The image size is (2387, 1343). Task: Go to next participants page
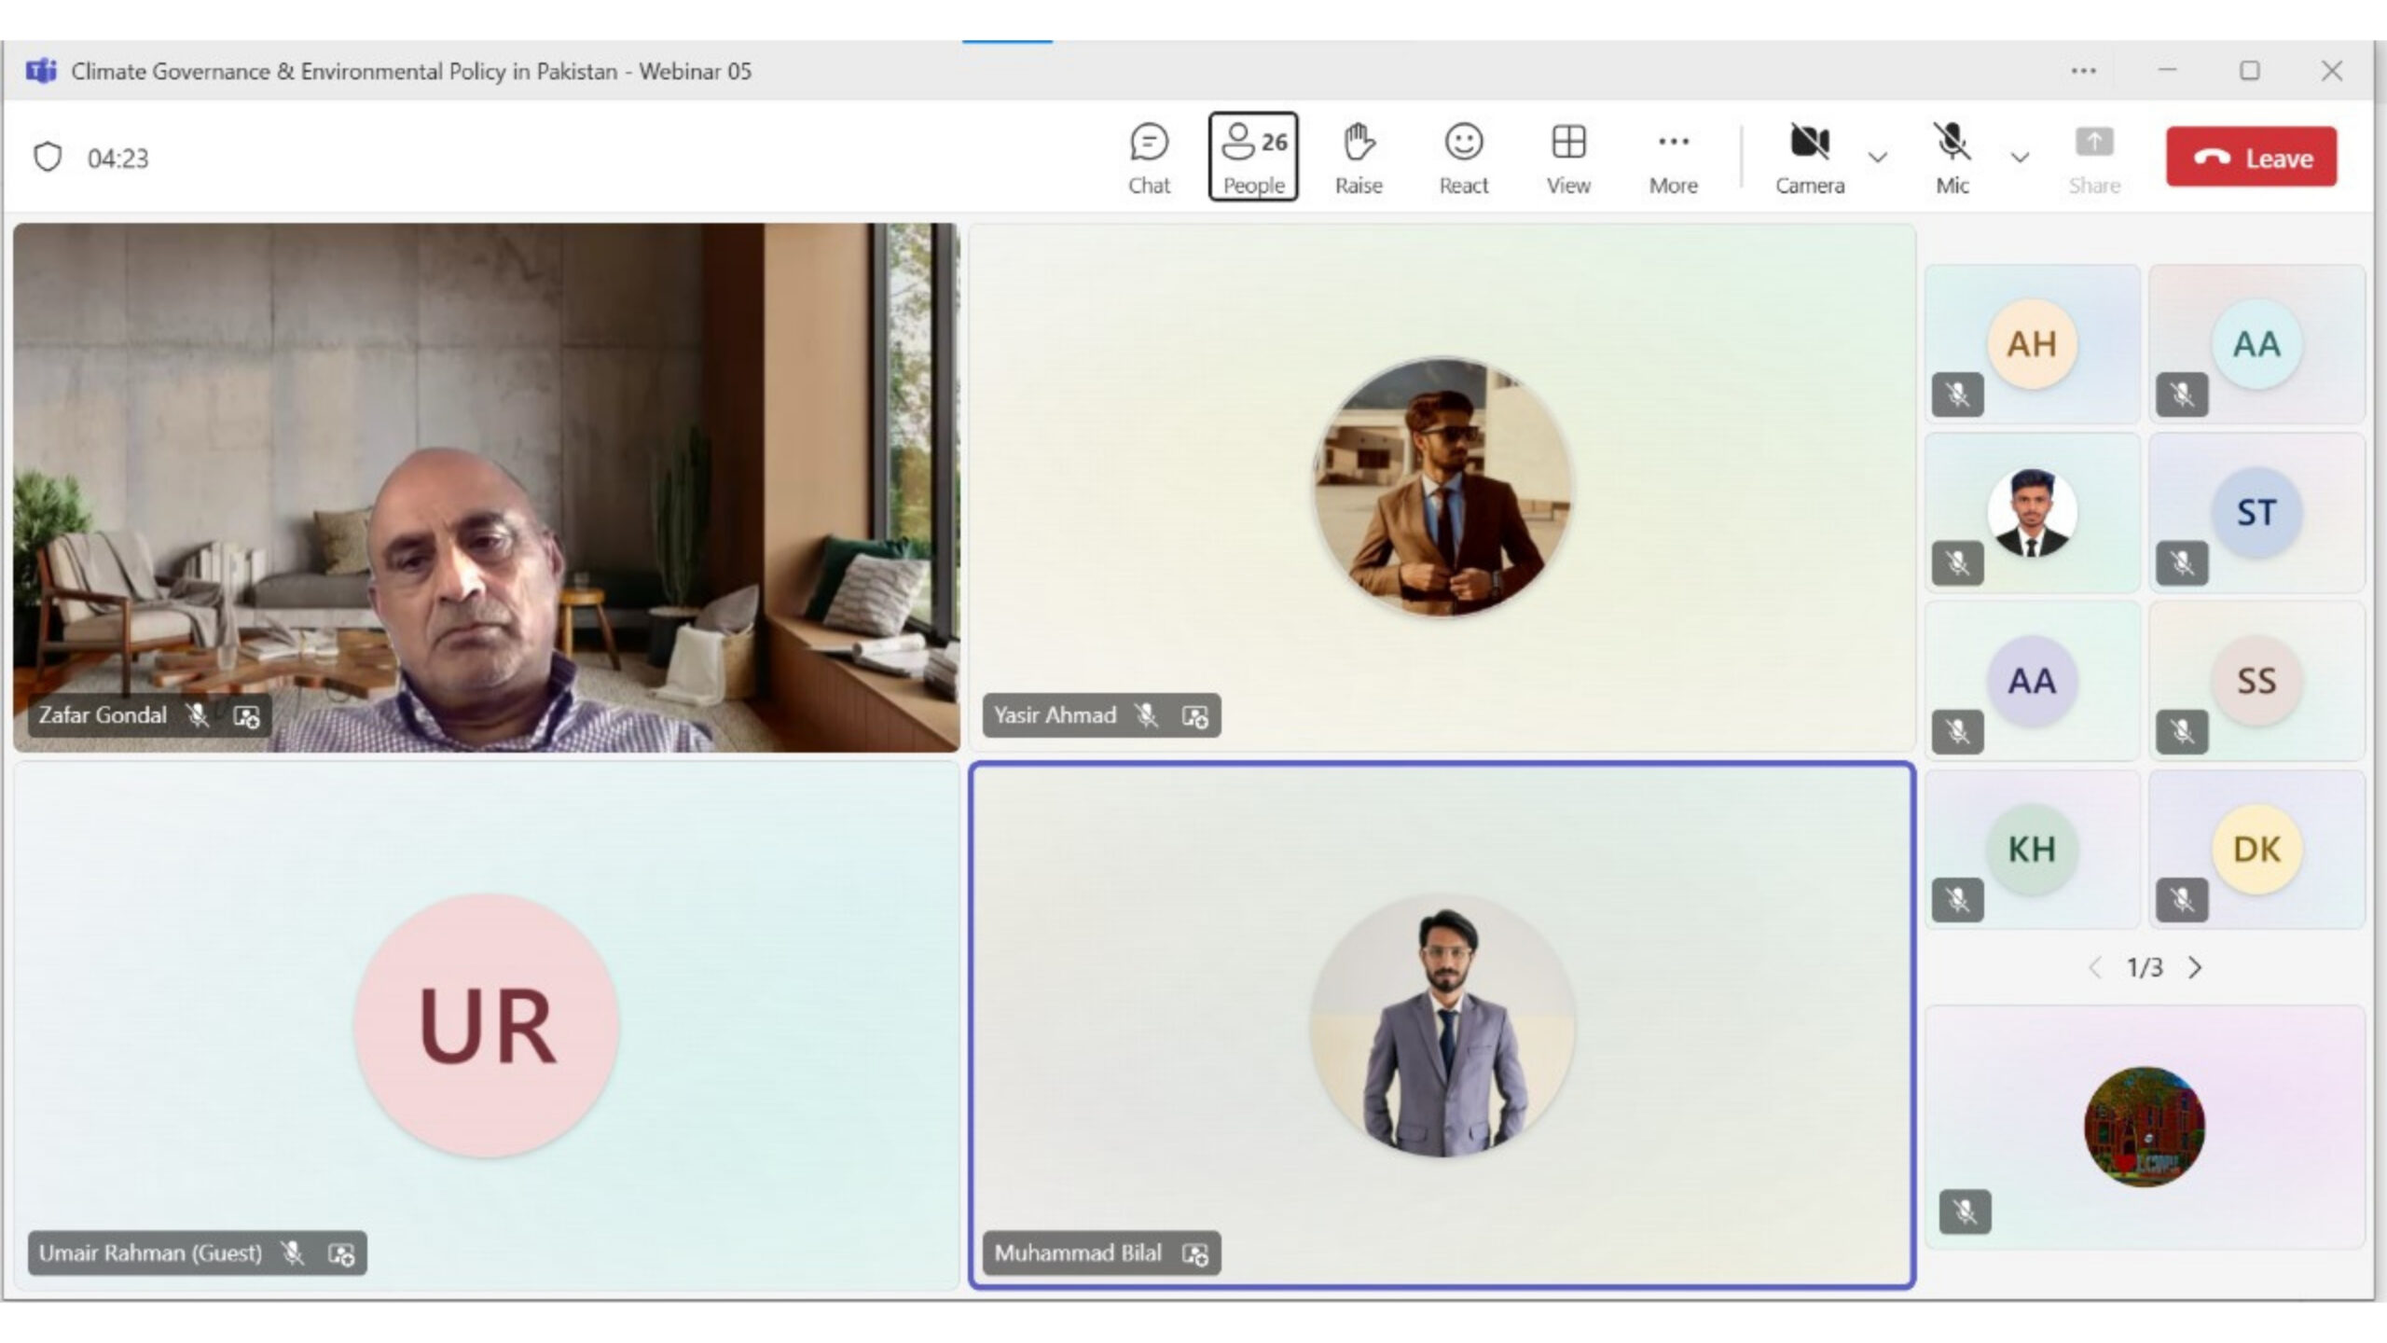(2195, 967)
